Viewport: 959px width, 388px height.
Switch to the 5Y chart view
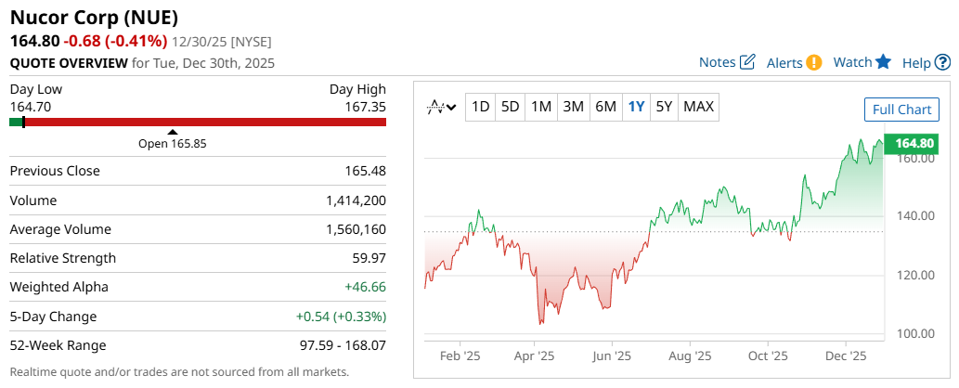664,107
